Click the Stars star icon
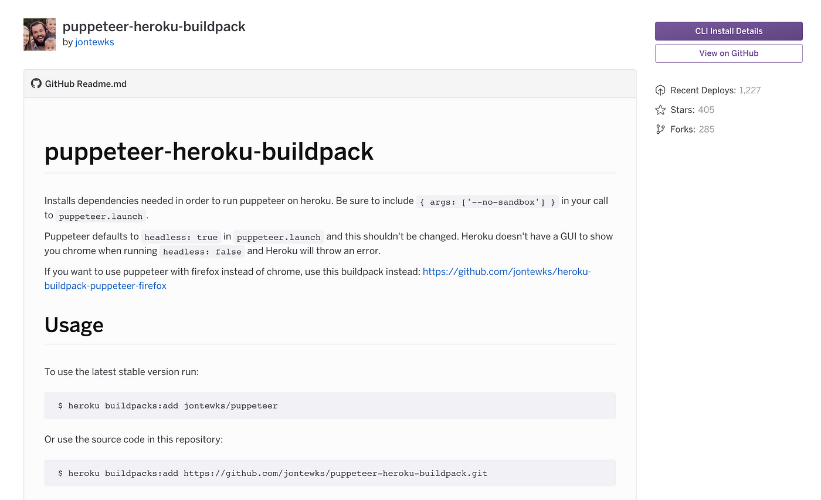The height and width of the screenshot is (500, 821). tap(660, 110)
